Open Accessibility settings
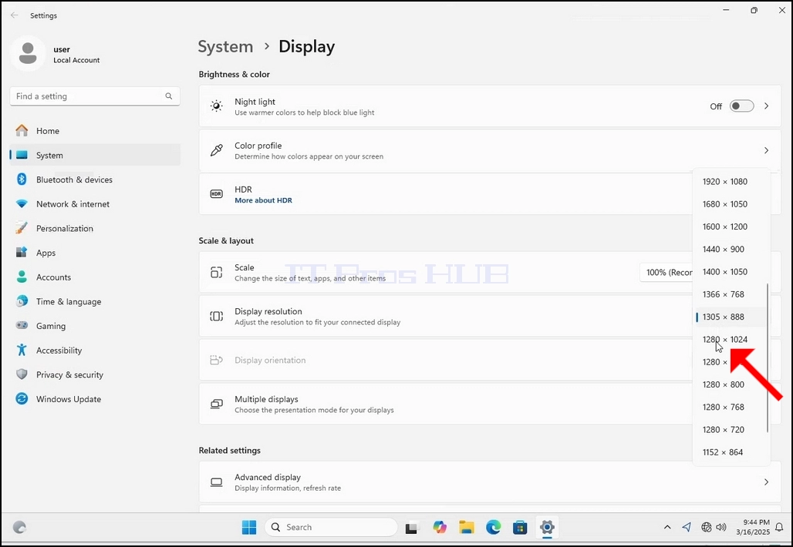The width and height of the screenshot is (793, 547). point(95,351)
